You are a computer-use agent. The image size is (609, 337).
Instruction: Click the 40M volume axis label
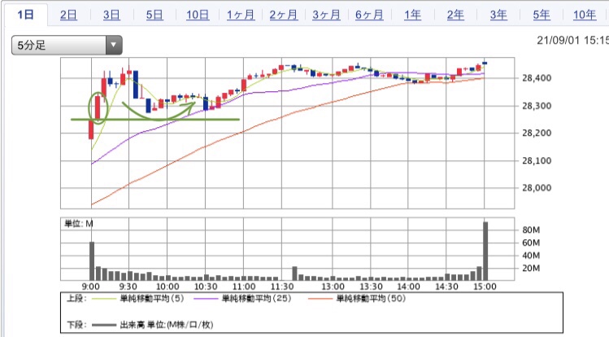[531, 256]
